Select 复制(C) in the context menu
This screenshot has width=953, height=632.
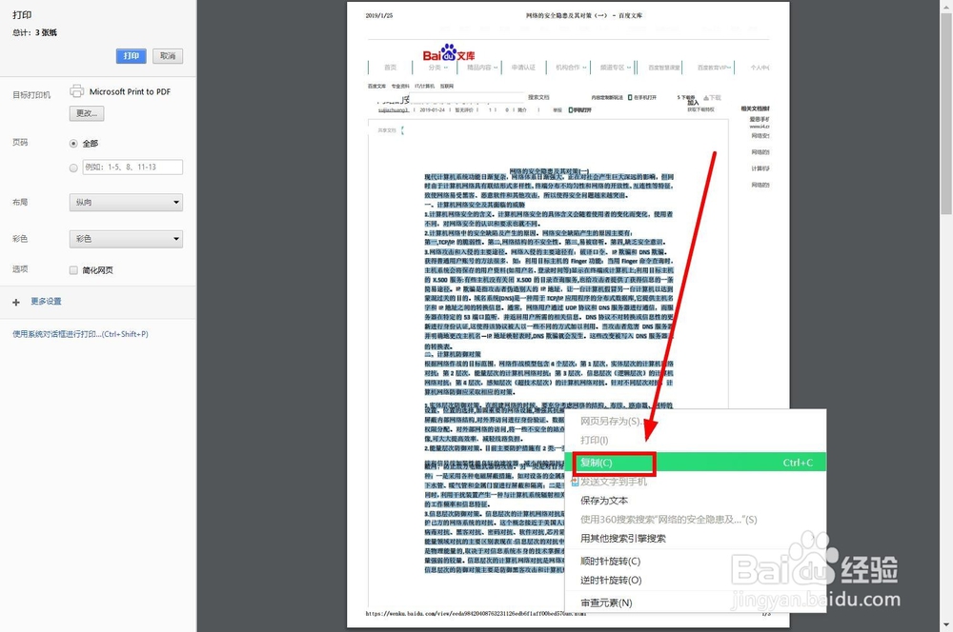[696, 463]
